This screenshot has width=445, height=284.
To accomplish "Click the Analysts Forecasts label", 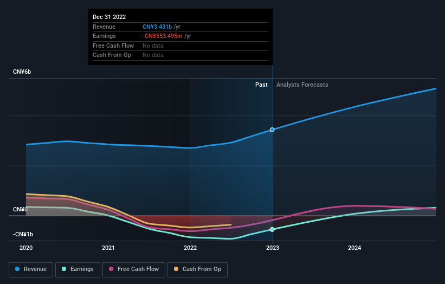I will [302, 85].
